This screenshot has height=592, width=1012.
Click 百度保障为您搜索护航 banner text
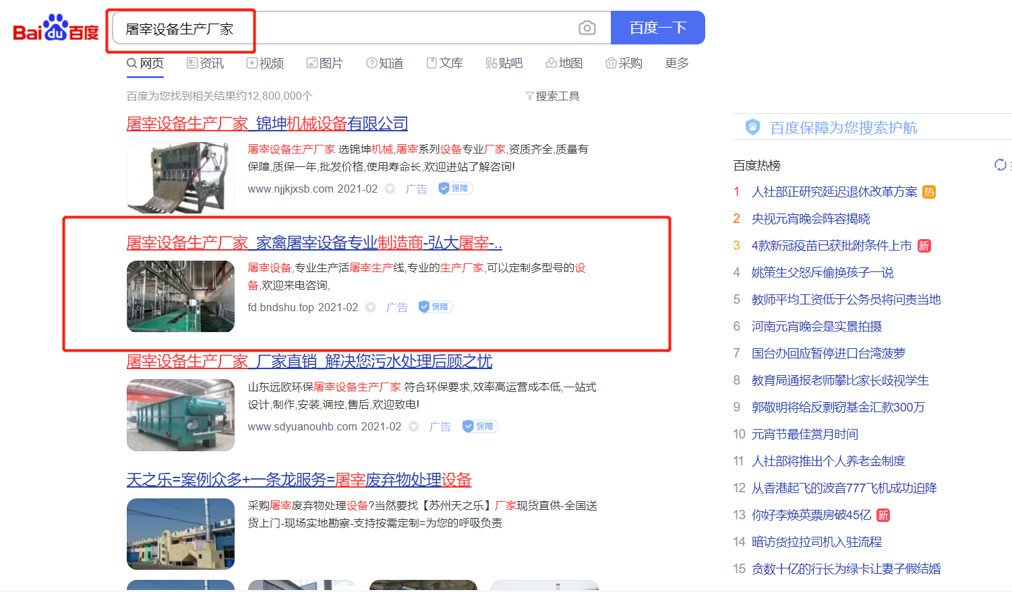[843, 127]
